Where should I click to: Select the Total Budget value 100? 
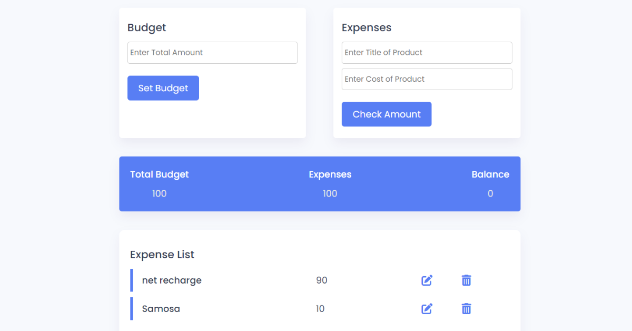pyautogui.click(x=159, y=193)
